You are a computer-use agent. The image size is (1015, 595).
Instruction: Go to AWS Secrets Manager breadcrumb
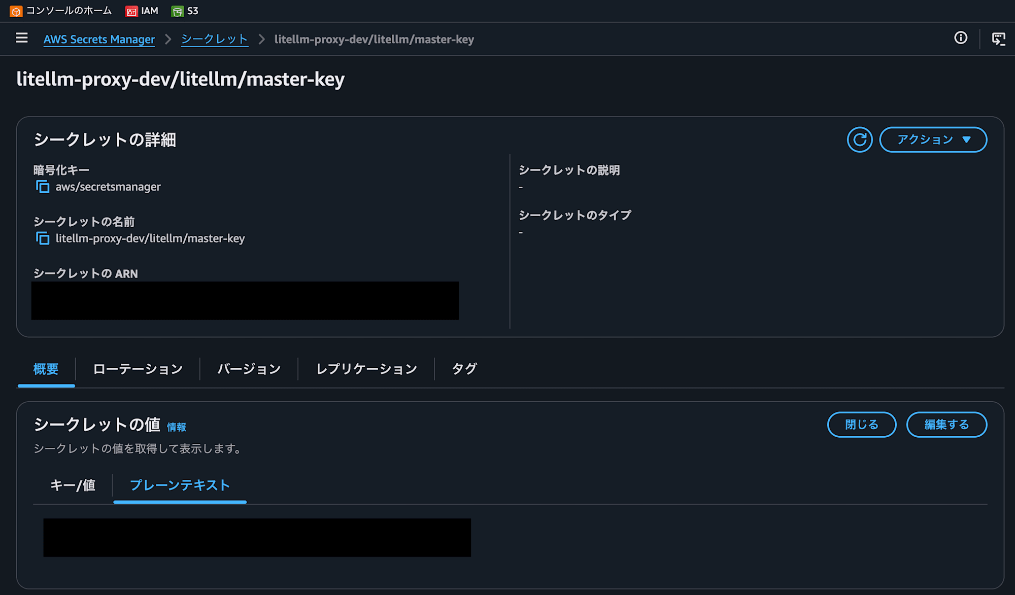coord(99,39)
